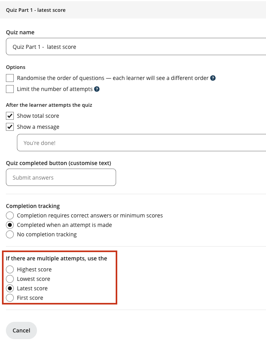266x349 pixels.
Task: Click the Quiz Part 1 header title
Action: click(x=36, y=10)
